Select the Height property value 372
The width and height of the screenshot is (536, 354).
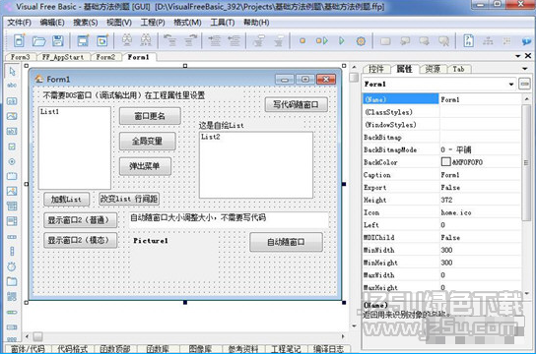pyautogui.click(x=446, y=200)
